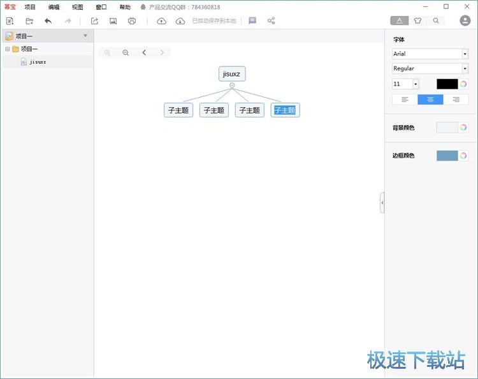
Task: Open font color wheel picker
Action: pos(463,84)
